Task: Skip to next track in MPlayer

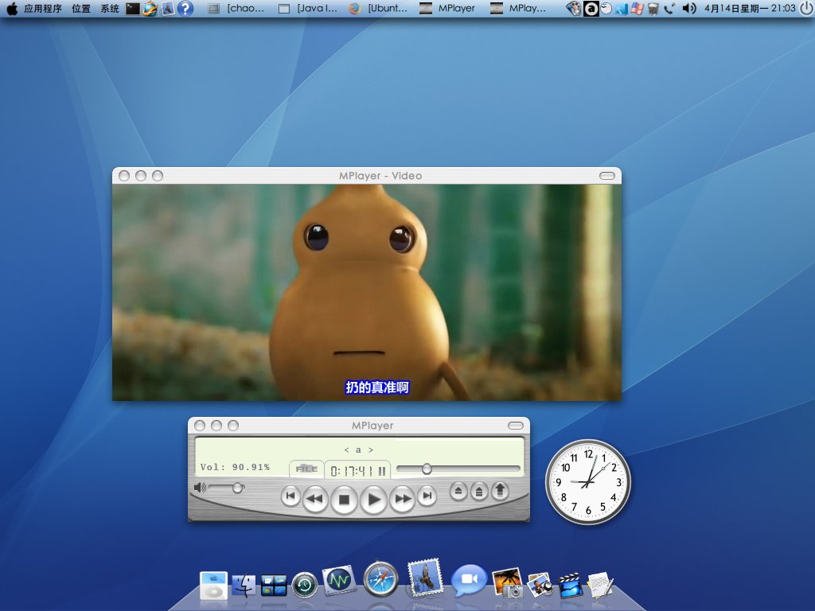Action: [x=427, y=496]
